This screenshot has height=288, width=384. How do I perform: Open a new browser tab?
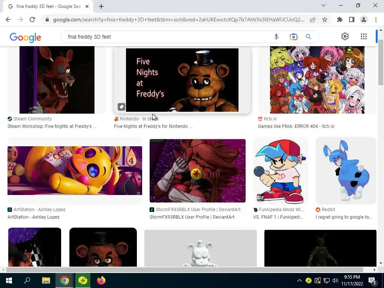pos(101,7)
